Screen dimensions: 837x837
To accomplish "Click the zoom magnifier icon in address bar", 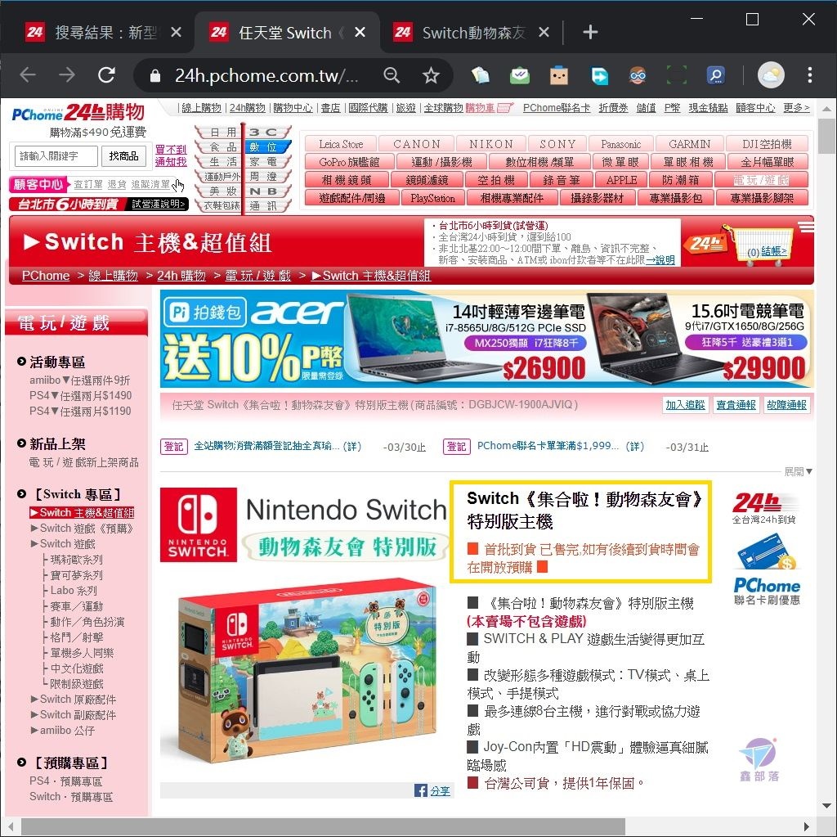I will point(392,75).
